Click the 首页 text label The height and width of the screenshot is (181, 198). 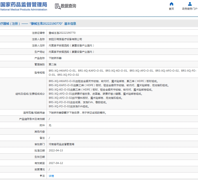[x=171, y=9]
